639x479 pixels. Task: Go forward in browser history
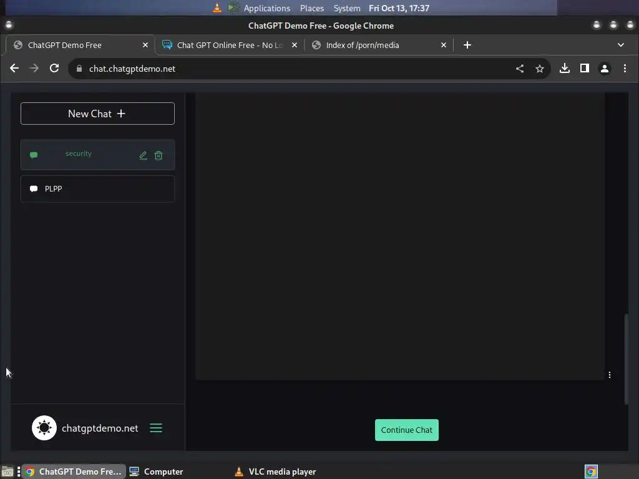[34, 69]
